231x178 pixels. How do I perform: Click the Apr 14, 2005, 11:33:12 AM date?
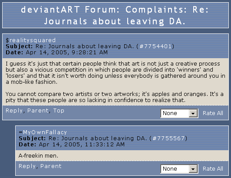click(82, 144)
